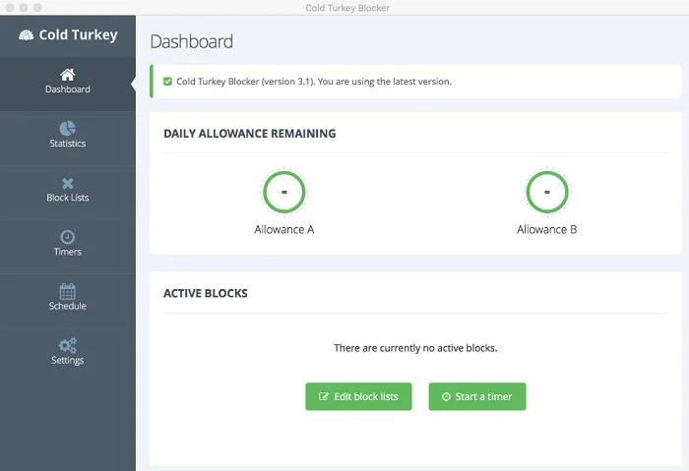Image resolution: width=689 pixels, height=471 pixels.
Task: Go to the Block Lists label in sidebar
Action: coord(67,198)
